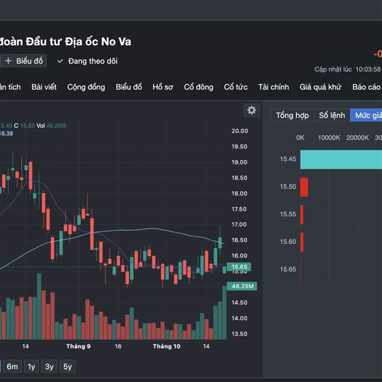Switch to Tổng hợp panel tab

click(x=292, y=115)
